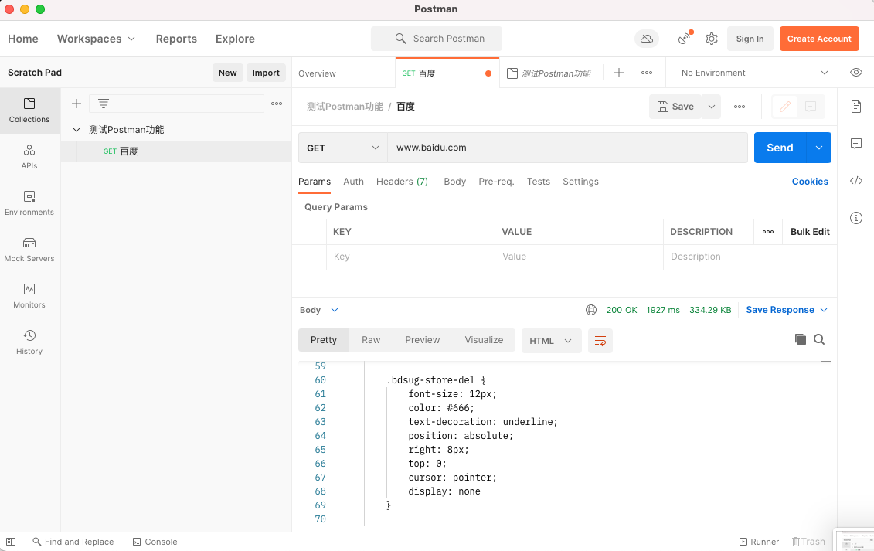874x551 pixels.
Task: Open the request Settings tab
Action: pyautogui.click(x=580, y=182)
